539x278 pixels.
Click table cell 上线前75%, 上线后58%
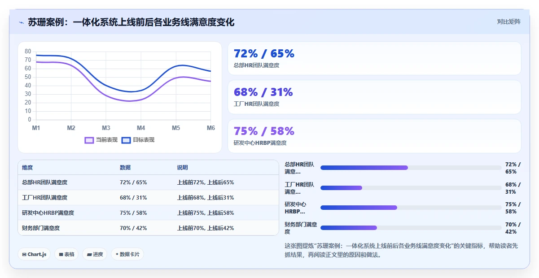coord(206,213)
